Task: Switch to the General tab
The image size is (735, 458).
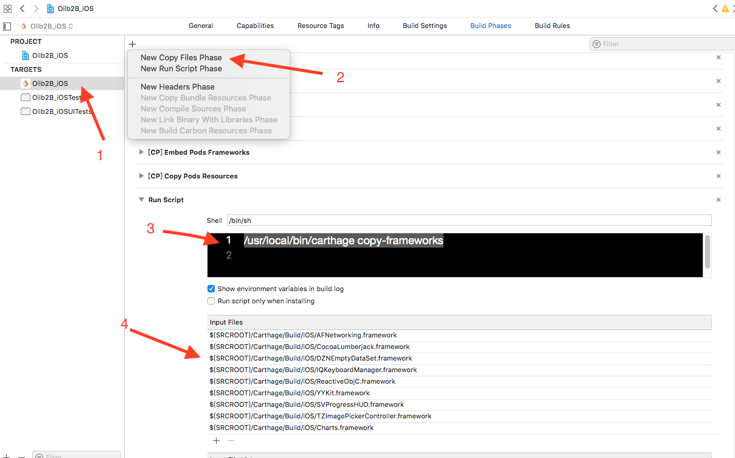Action: (x=201, y=26)
